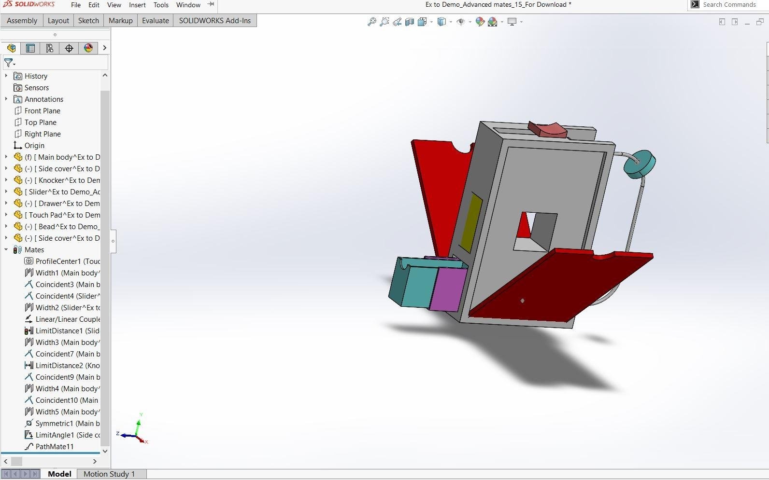The height and width of the screenshot is (480, 769).
Task: Switch to Model tab
Action: point(59,474)
